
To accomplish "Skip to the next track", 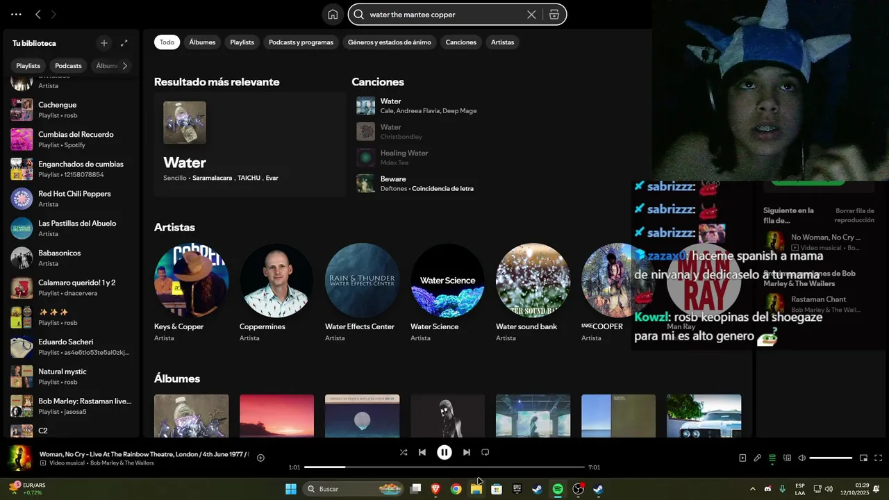I will point(467,452).
